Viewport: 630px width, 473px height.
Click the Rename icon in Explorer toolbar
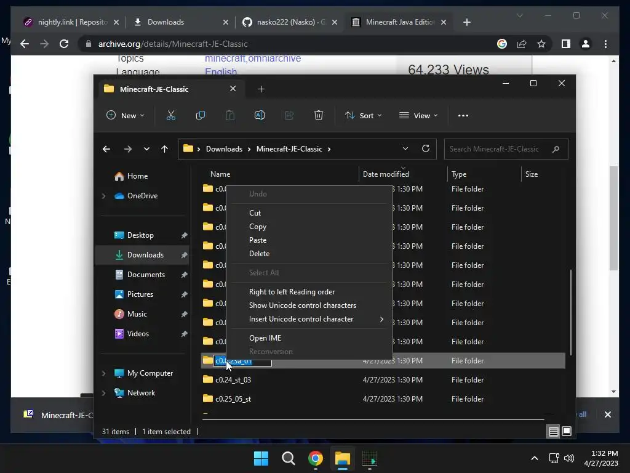coord(260,115)
